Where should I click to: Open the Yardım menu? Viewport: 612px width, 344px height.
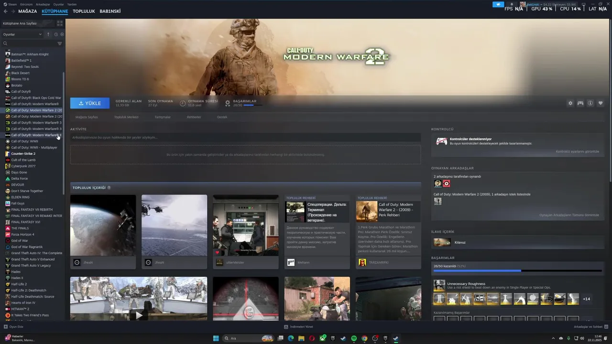pos(72,4)
